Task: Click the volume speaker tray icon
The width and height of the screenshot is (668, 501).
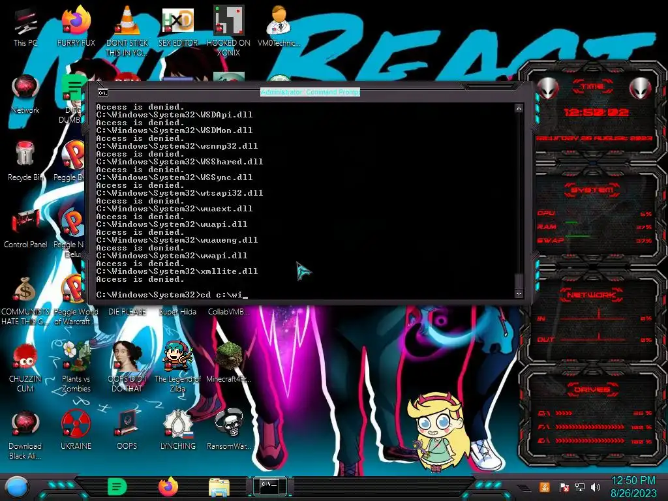Action: 596,487
